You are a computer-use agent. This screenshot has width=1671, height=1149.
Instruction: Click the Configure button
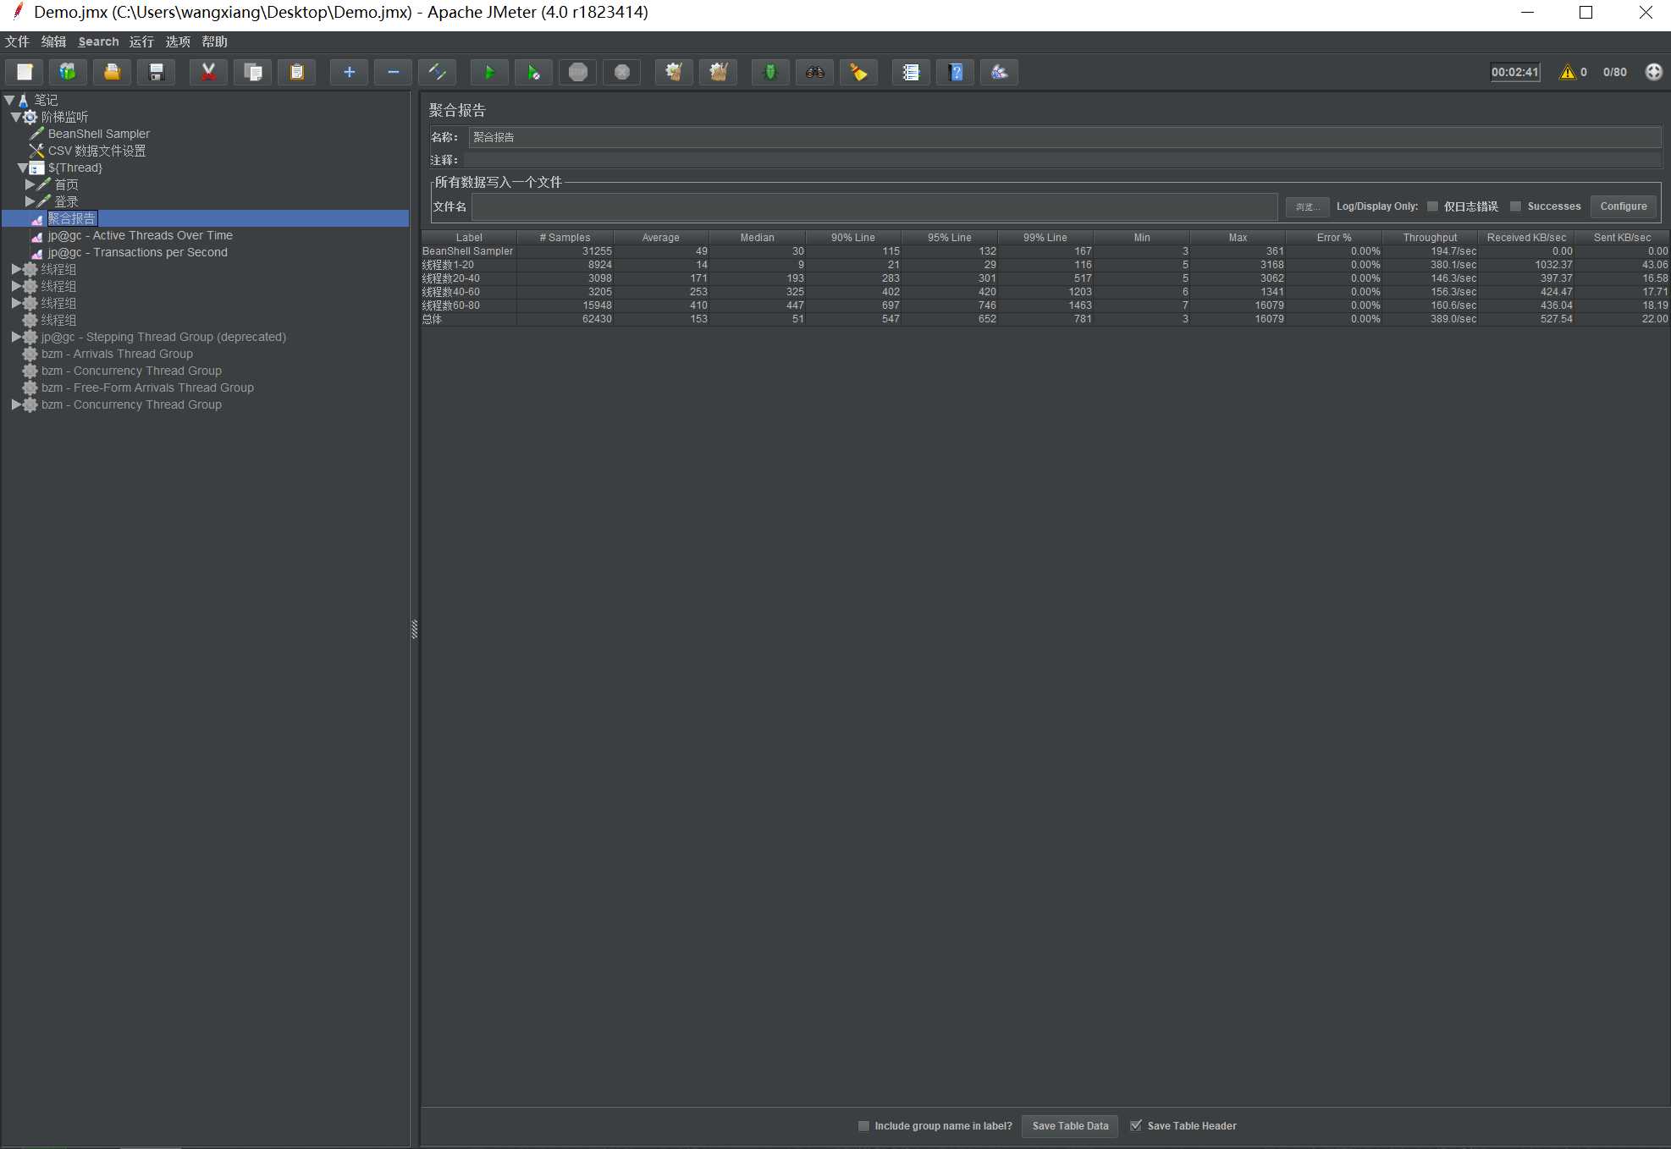point(1623,206)
